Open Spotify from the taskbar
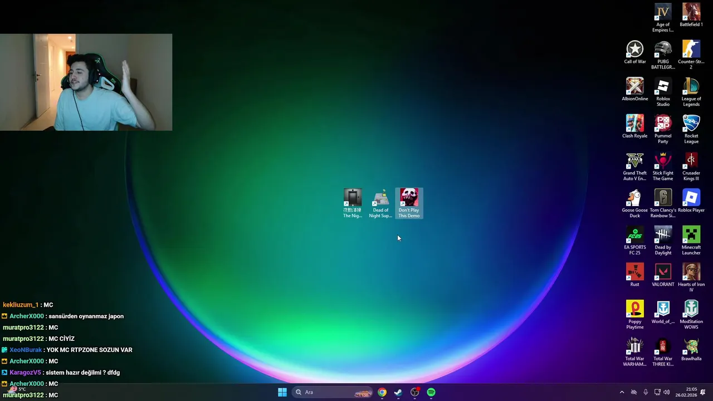The height and width of the screenshot is (401, 713). pyautogui.click(x=431, y=392)
